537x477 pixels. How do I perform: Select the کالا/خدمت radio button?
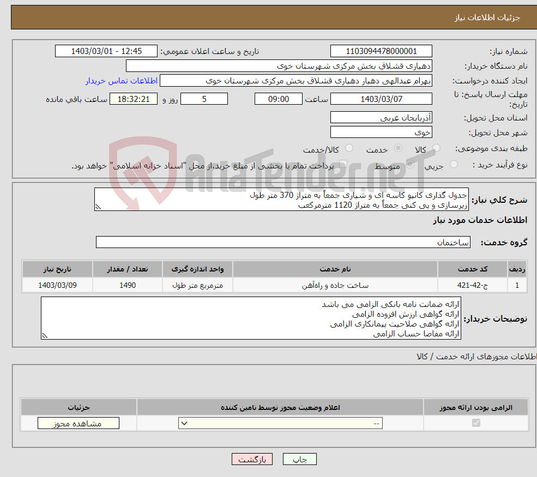[x=349, y=148]
